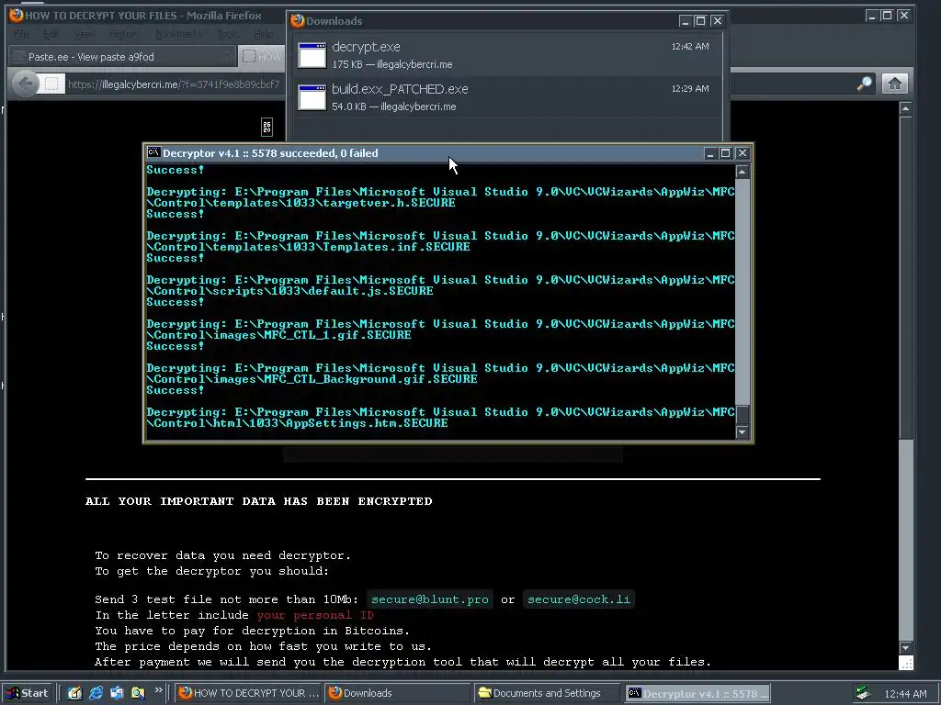Close the Paste.ee tab with its X
941x705 pixels.
[228, 57]
